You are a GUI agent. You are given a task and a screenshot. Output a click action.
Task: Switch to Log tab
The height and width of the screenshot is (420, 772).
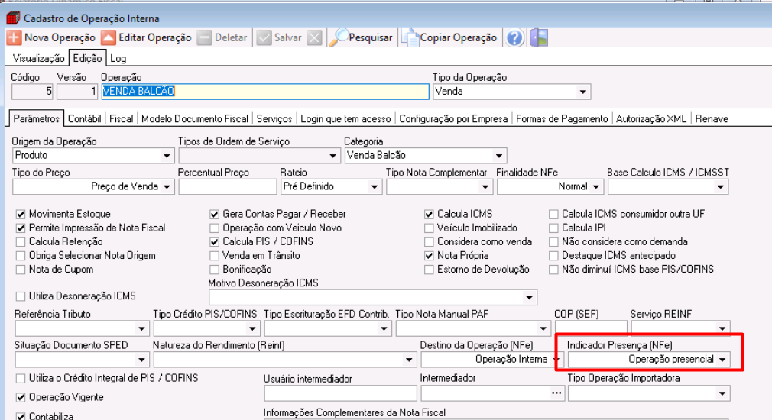click(x=118, y=58)
